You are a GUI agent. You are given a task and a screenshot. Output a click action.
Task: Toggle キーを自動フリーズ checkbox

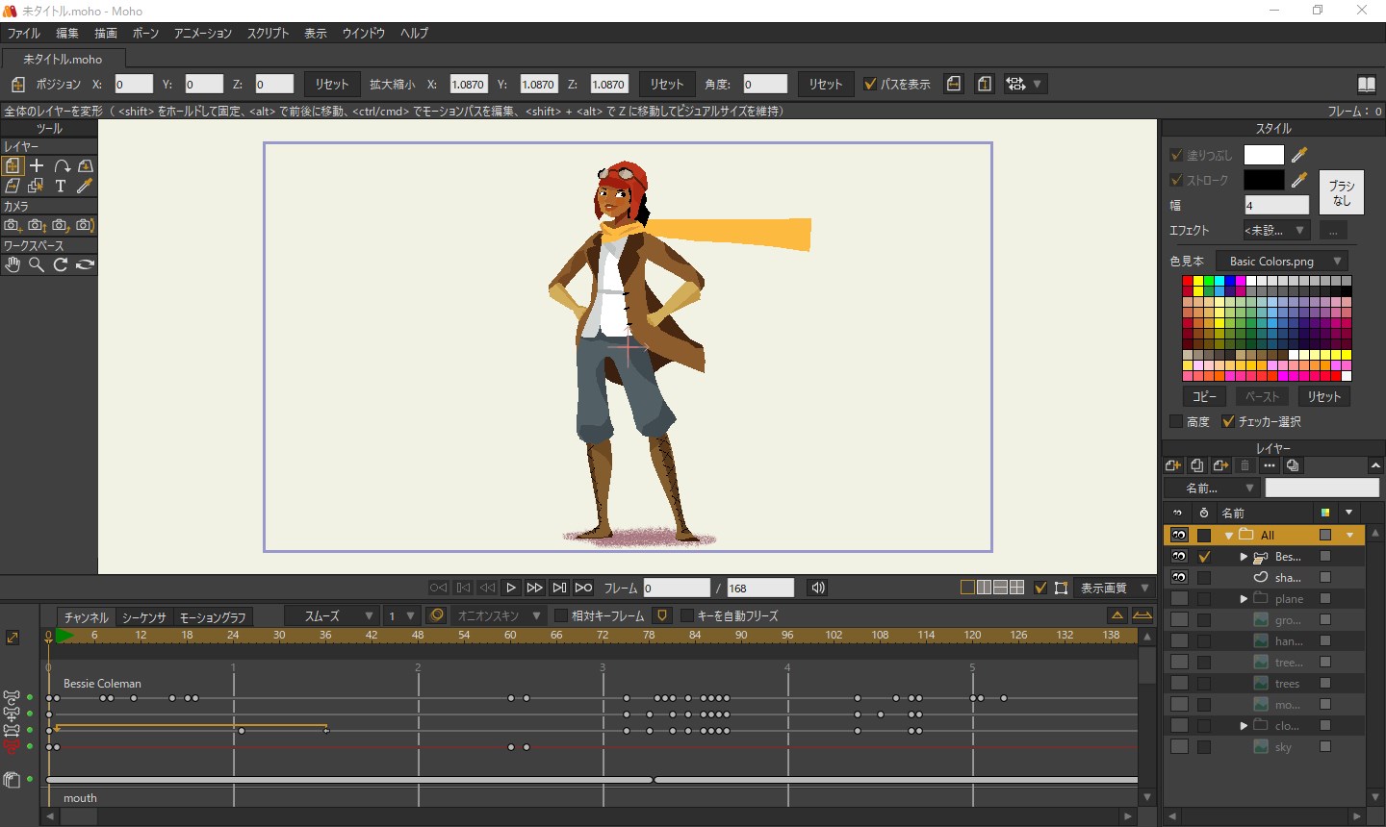pos(687,615)
